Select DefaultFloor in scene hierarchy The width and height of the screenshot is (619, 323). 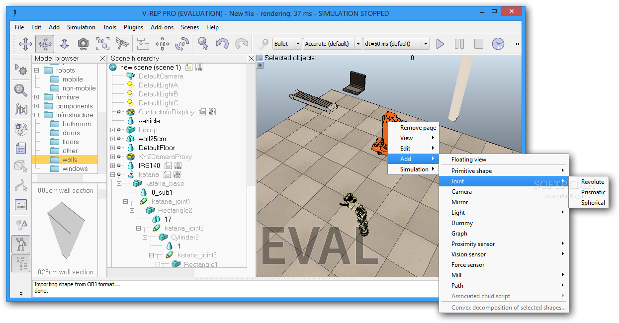157,148
